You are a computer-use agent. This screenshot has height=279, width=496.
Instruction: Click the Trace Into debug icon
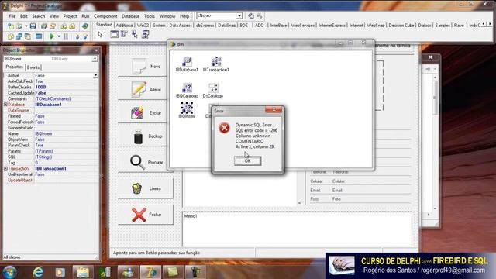click(77, 36)
